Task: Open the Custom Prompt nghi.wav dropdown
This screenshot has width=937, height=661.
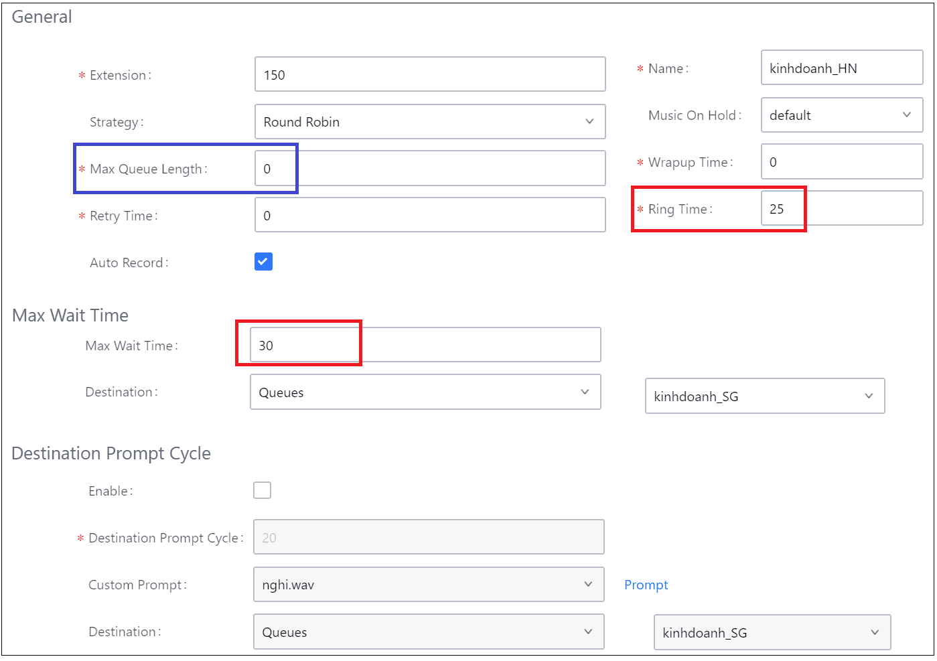Action: click(x=428, y=585)
